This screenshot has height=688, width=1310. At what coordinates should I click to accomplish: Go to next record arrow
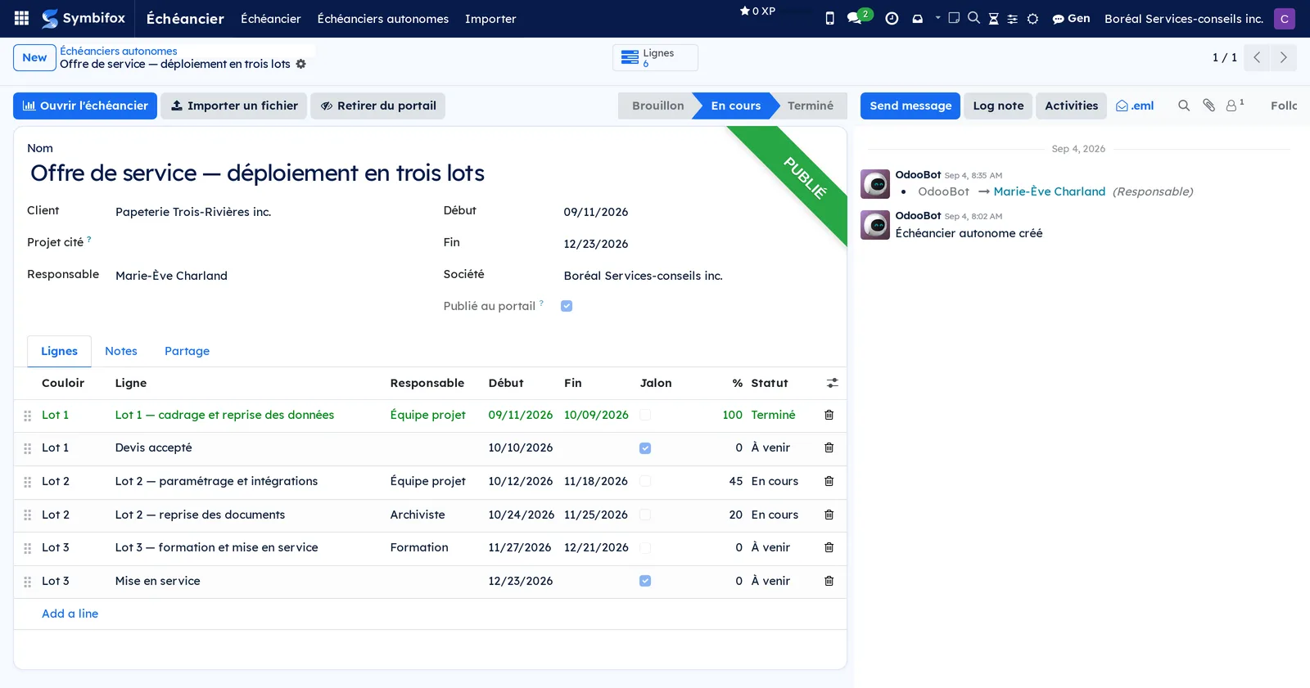tap(1283, 57)
